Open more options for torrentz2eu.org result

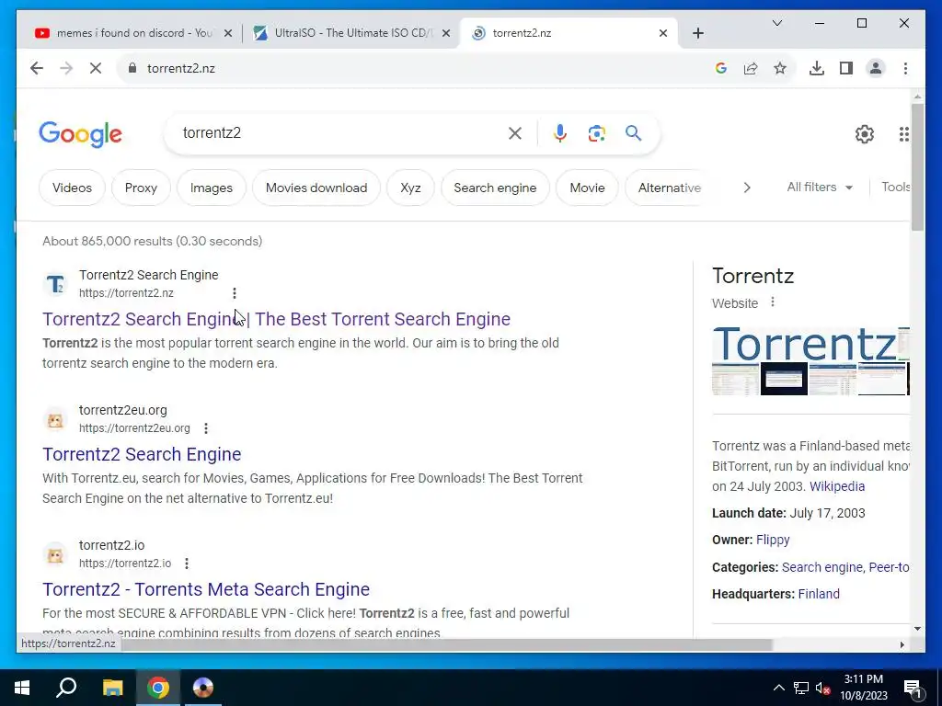[x=206, y=428]
